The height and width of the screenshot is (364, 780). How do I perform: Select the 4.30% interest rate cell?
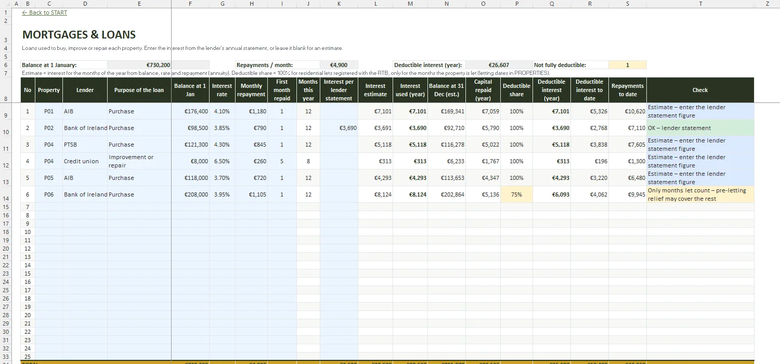(222, 145)
